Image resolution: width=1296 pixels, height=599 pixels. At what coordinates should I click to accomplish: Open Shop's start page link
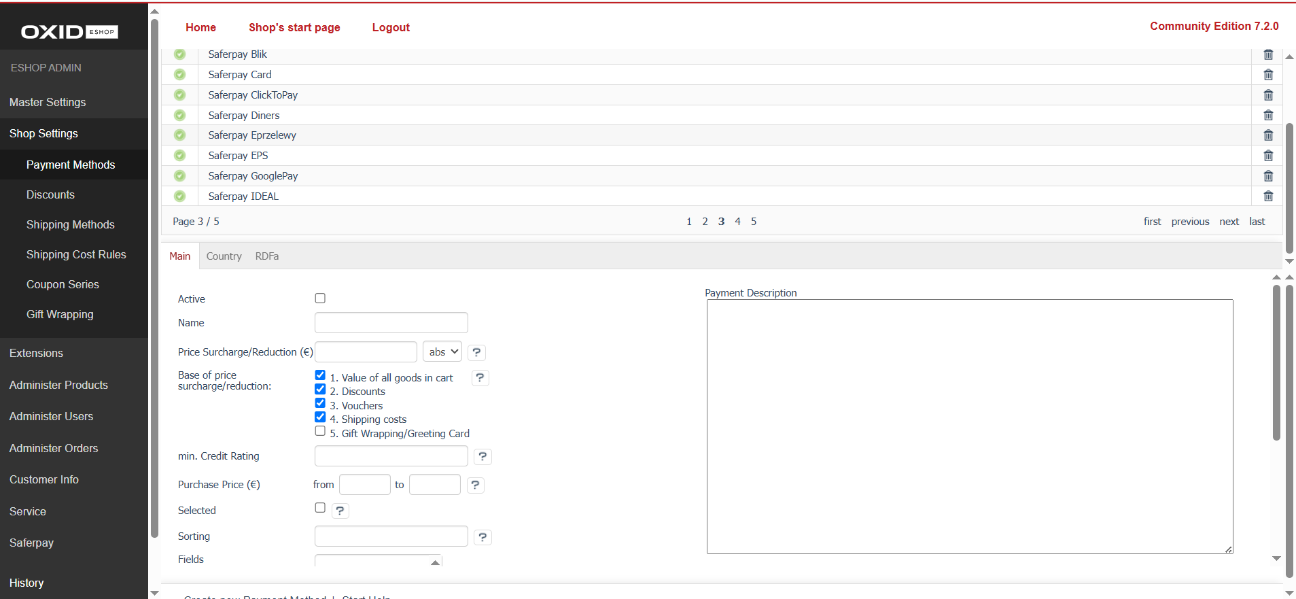point(294,27)
